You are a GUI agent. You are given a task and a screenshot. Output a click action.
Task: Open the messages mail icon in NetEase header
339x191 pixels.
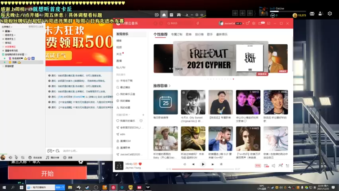[261, 23]
